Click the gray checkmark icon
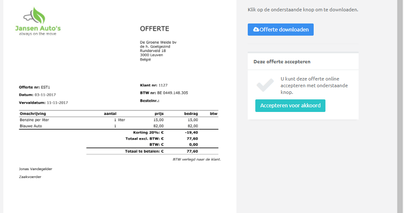Screen dimensions: 409x213 (x=265, y=85)
